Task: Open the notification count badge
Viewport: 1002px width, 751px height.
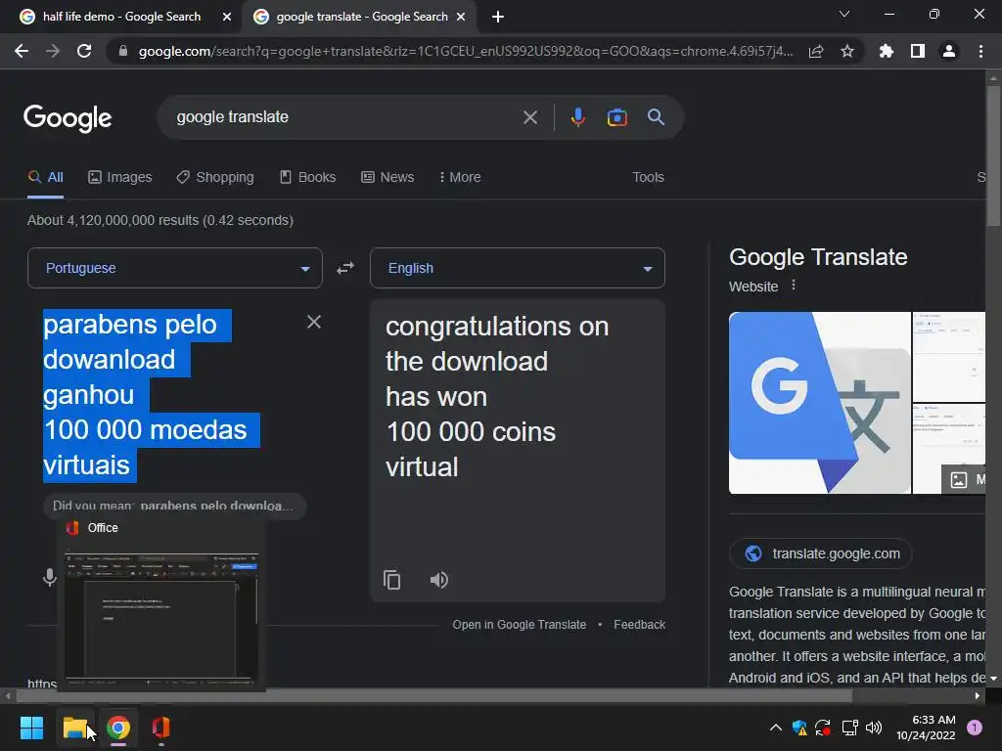Action: (975, 728)
